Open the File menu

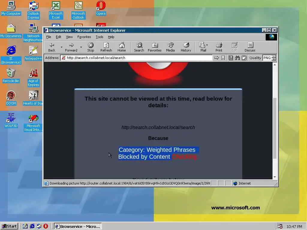click(49, 37)
